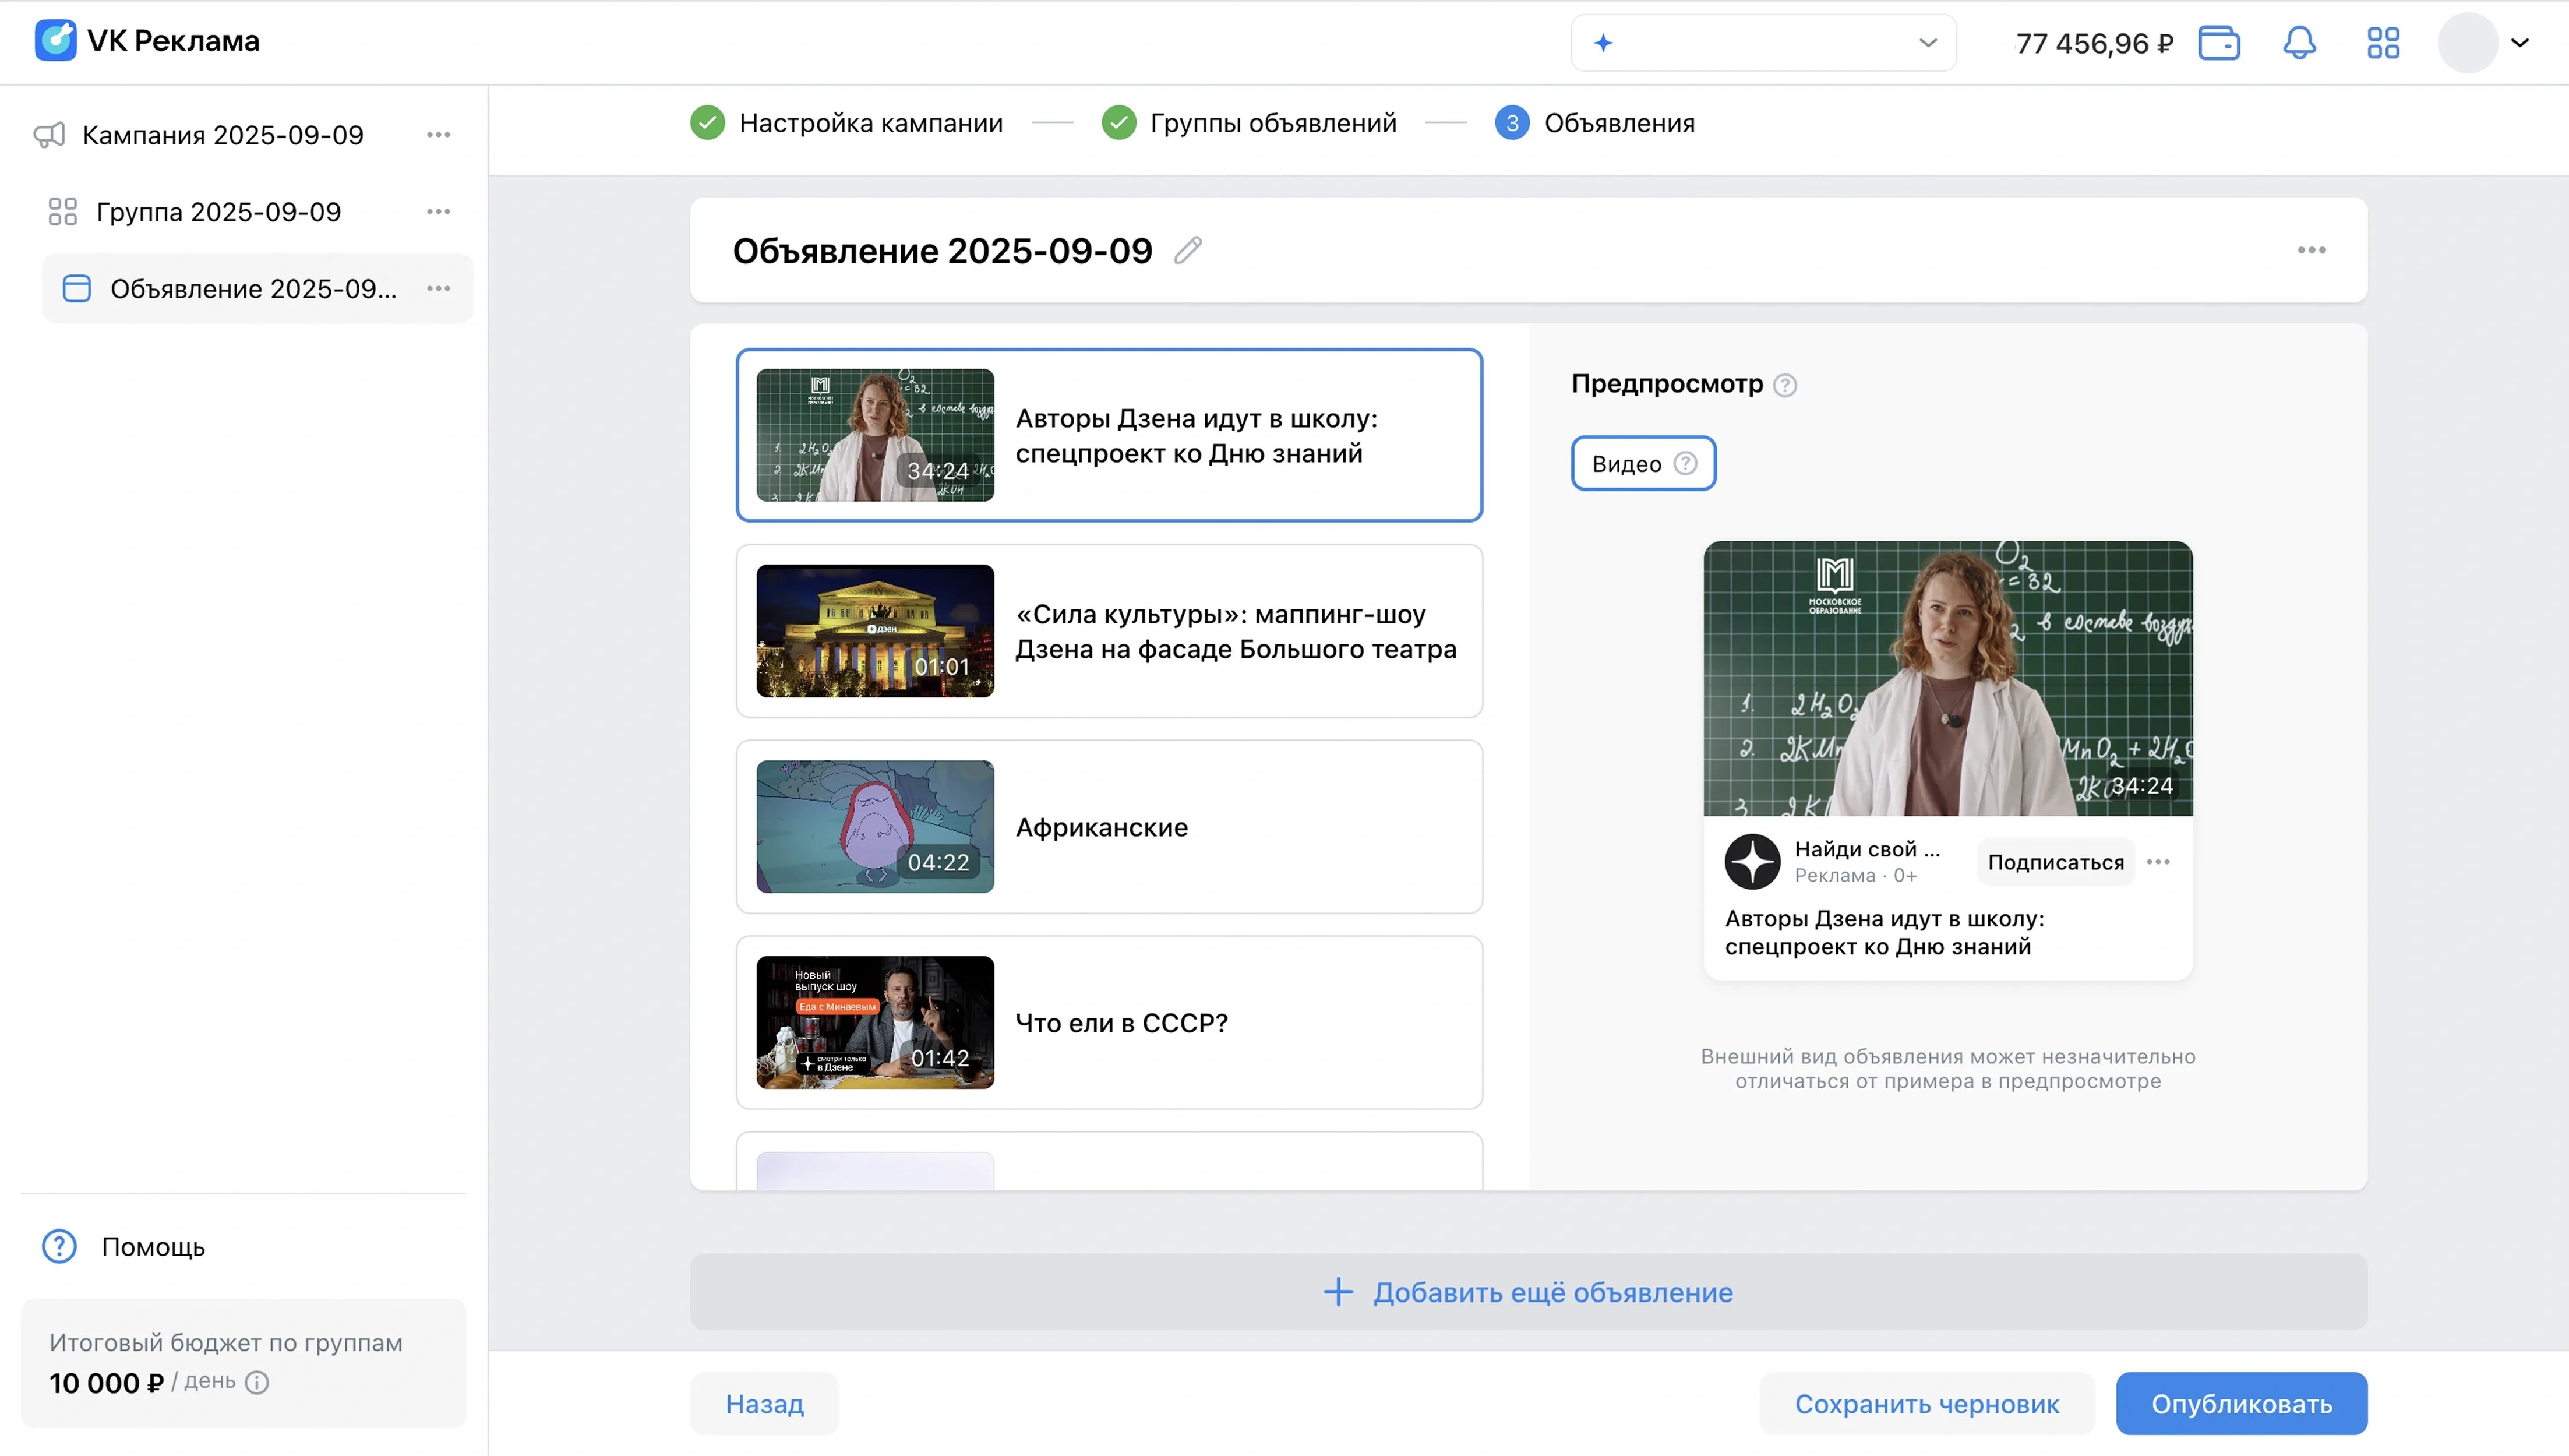The width and height of the screenshot is (2569, 1456).
Task: Go to Группы объявлений step
Action: point(1272,123)
